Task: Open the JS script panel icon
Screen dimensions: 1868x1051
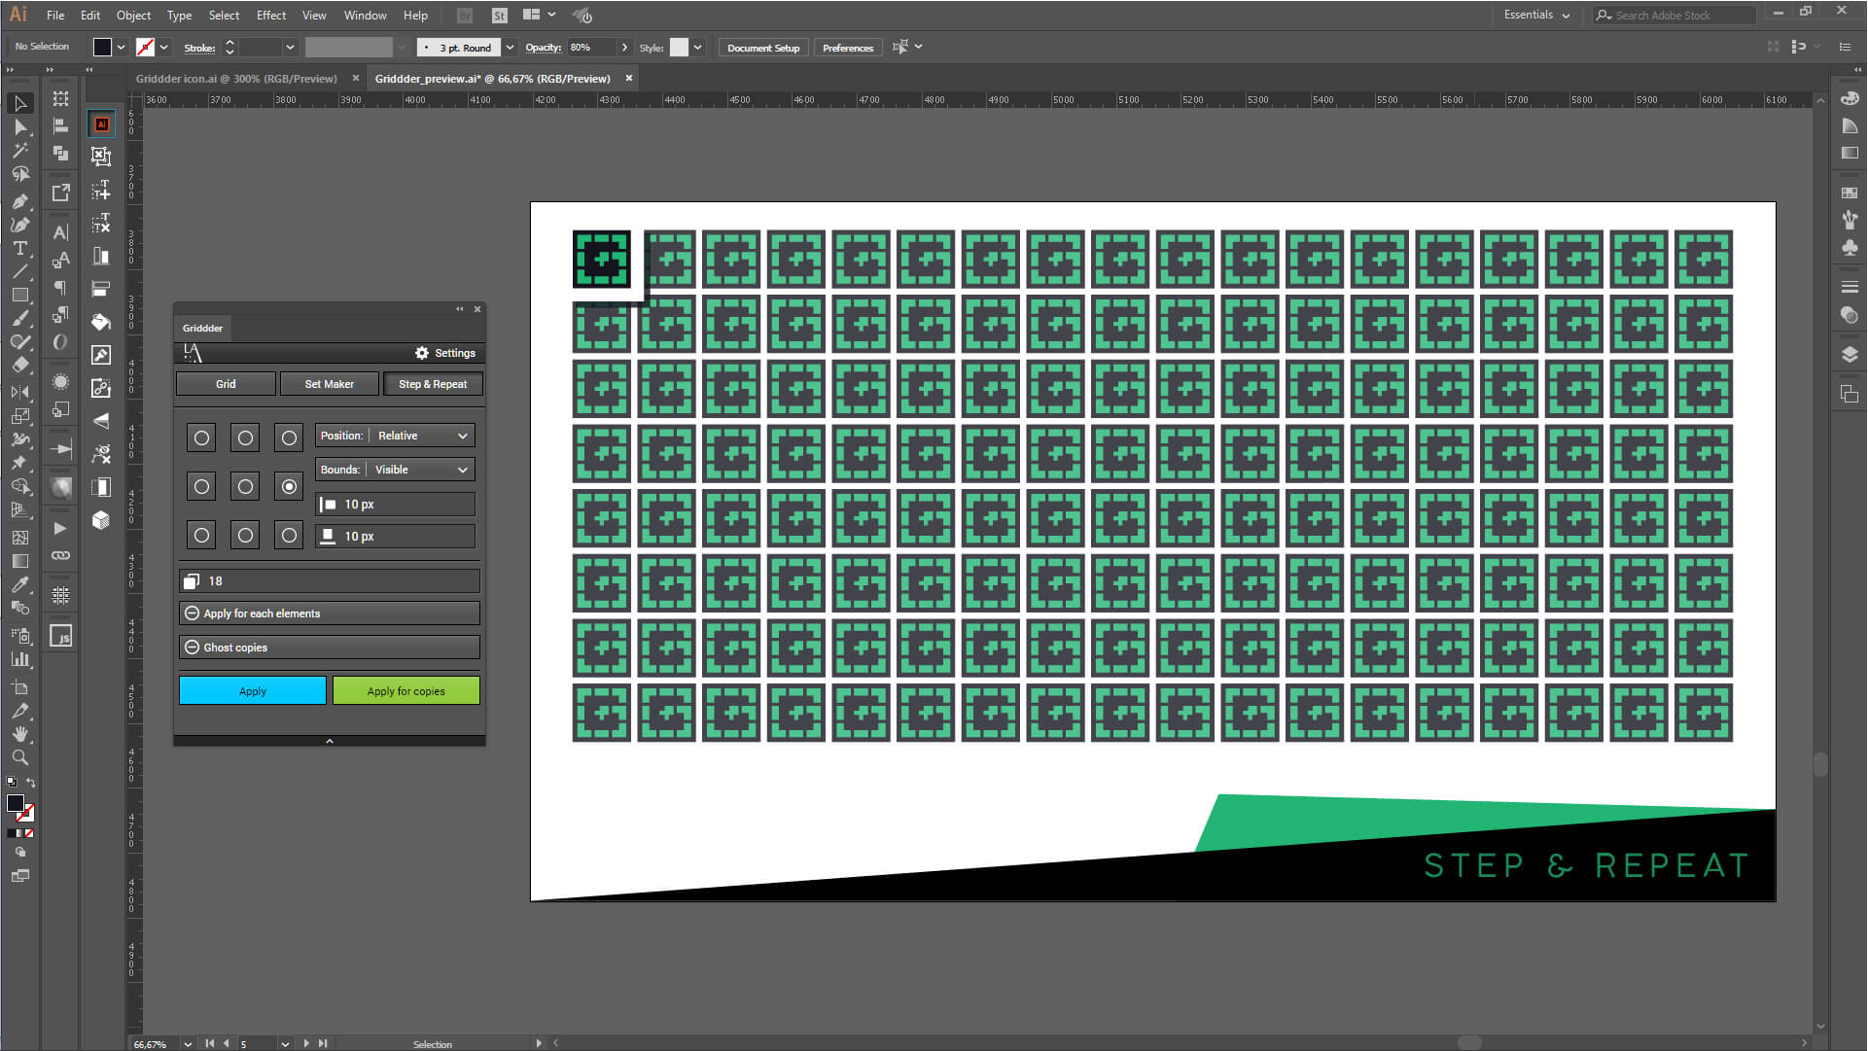Action: pyautogui.click(x=60, y=637)
